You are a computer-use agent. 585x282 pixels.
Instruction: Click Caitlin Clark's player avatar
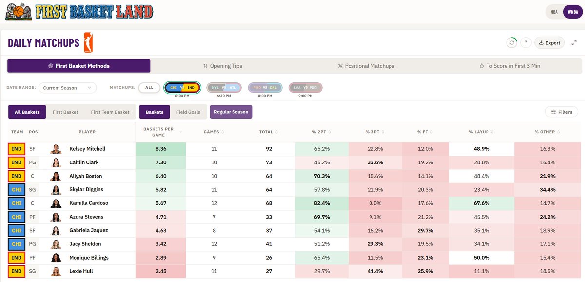(56, 162)
